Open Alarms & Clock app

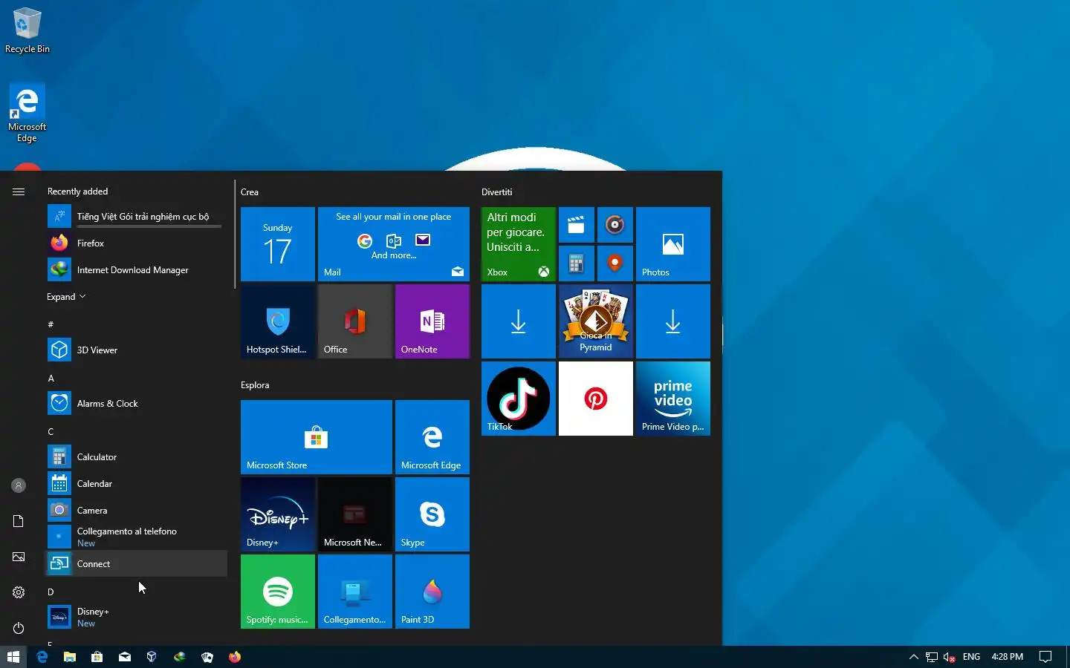(x=137, y=404)
